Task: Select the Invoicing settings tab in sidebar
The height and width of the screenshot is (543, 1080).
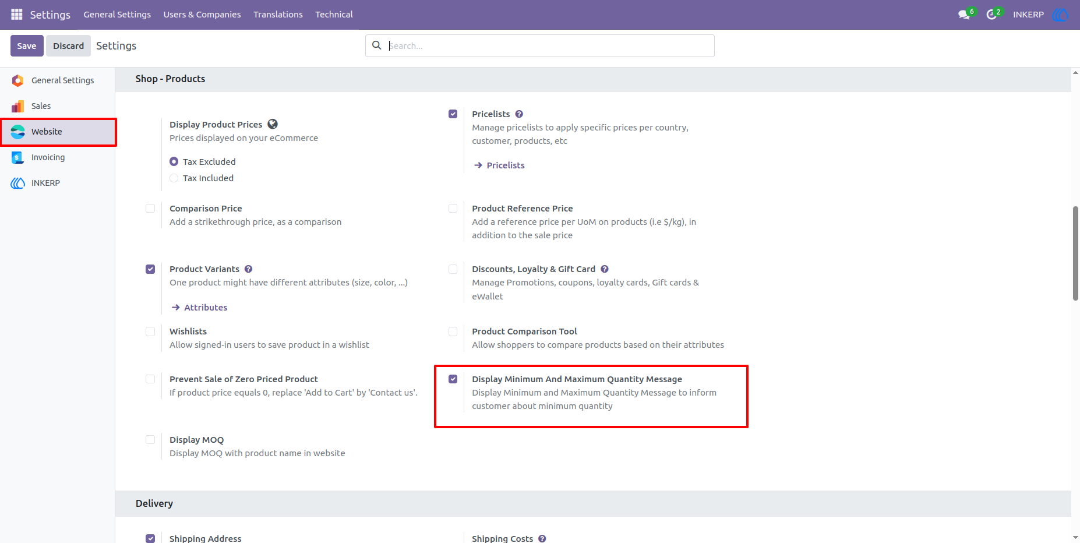Action: coord(58,157)
